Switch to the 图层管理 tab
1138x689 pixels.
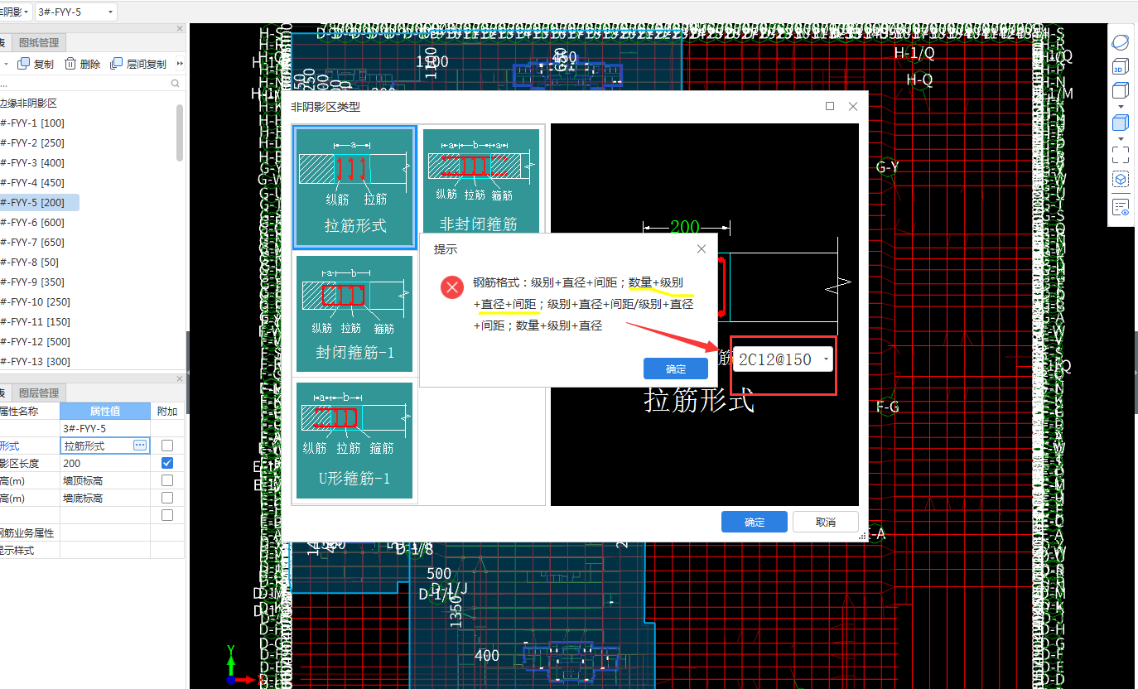[x=39, y=393]
